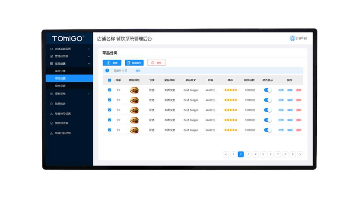The image size is (356, 200).
Task: Turn off the display switch in last row
Action: [268, 130]
